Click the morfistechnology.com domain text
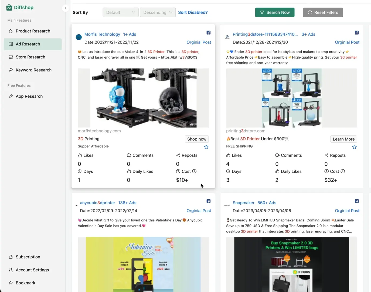The height and width of the screenshot is (292, 371). 99,131
